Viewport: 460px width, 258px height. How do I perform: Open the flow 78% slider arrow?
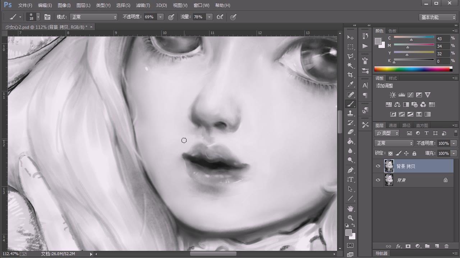coord(209,17)
